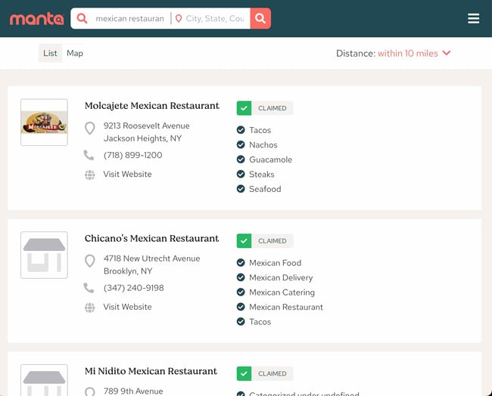Click the location pin icon in search bar
Viewport: 492px width, 396px height.
point(179,18)
